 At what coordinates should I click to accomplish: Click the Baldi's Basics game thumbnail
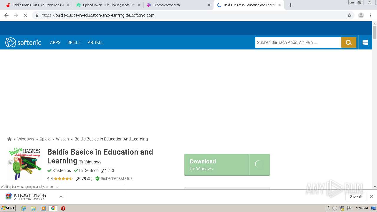click(x=25, y=164)
